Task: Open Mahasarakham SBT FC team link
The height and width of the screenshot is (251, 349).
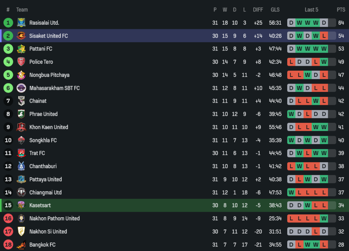Action: click(x=54, y=88)
